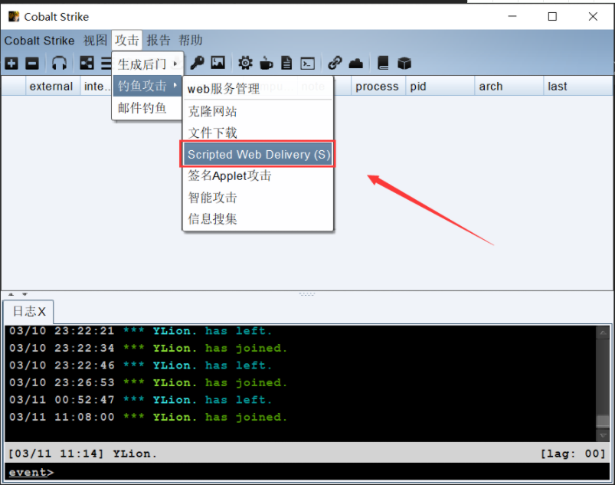Image resolution: width=615 pixels, height=485 pixels.
Task: Choose 邮件钓鱼 from the menu
Action: pos(148,107)
